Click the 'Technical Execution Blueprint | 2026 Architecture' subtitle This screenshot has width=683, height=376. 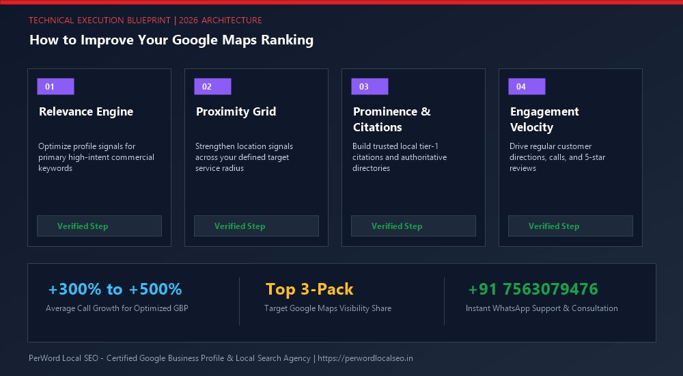[x=145, y=20]
